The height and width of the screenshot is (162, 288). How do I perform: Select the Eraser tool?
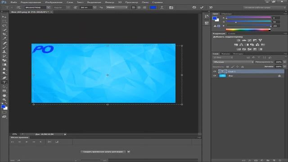coord(4,60)
